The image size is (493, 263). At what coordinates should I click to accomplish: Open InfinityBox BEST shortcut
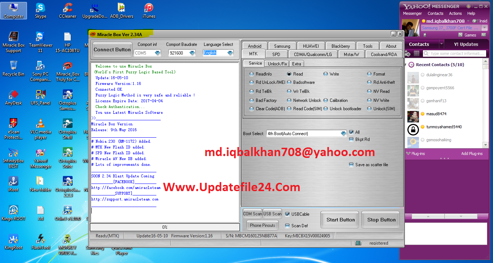coord(13,158)
